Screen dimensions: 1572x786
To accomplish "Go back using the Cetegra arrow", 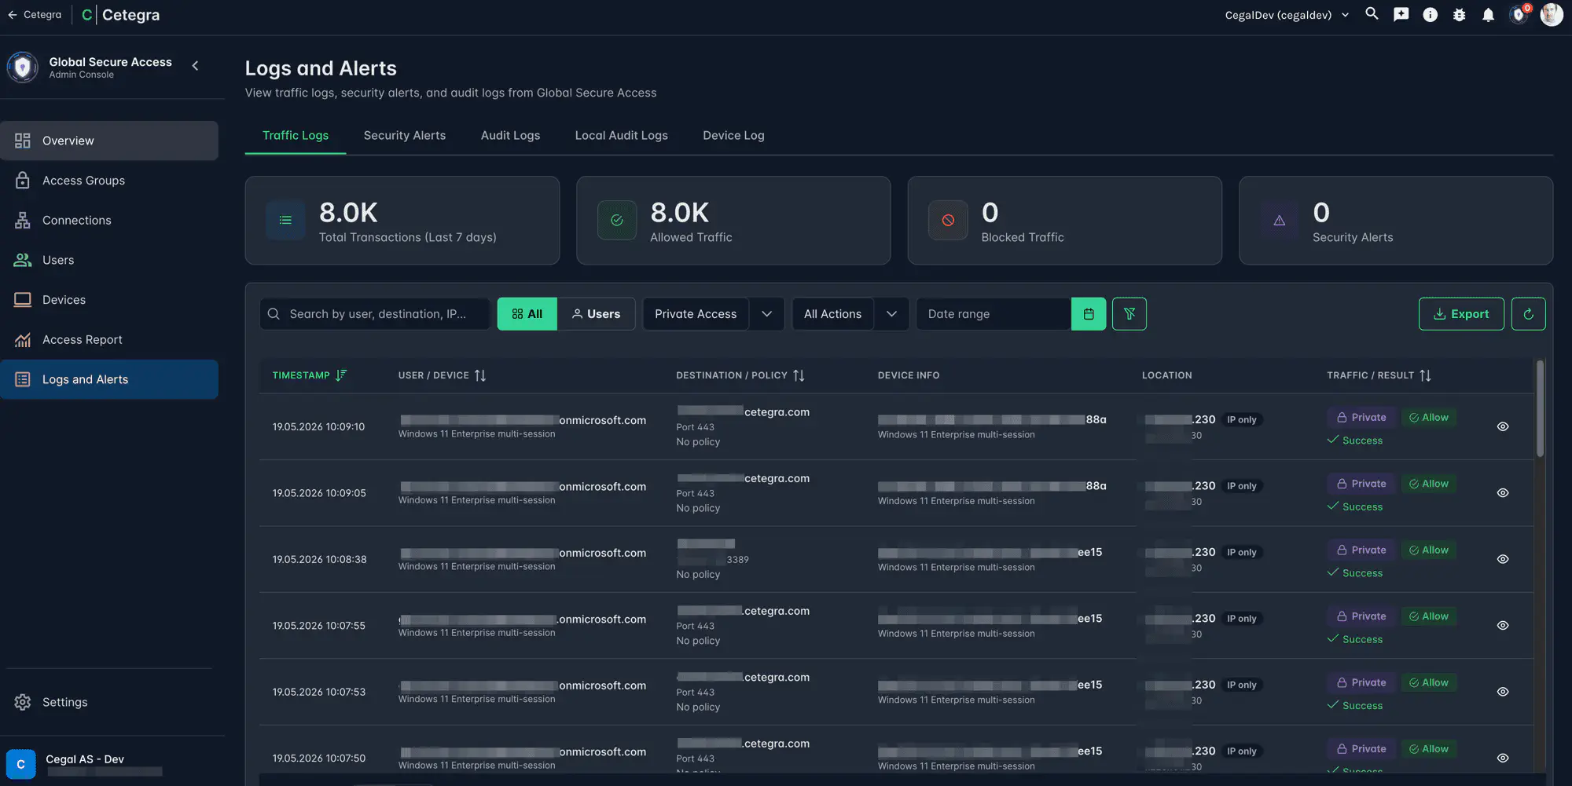I will pyautogui.click(x=35, y=14).
